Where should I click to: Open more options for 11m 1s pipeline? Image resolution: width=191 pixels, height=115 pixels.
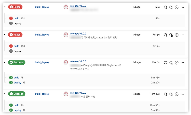(182, 63)
